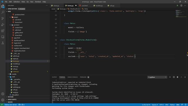Open notifications bell in status bar
Image resolution: width=188 pixels, height=106 pixels.
pos(185,105)
